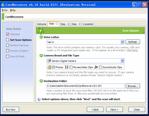Image resolution: width=149 pixels, height=116 pixels.
Task: Switch to the Complete tab
Action: 88,24
